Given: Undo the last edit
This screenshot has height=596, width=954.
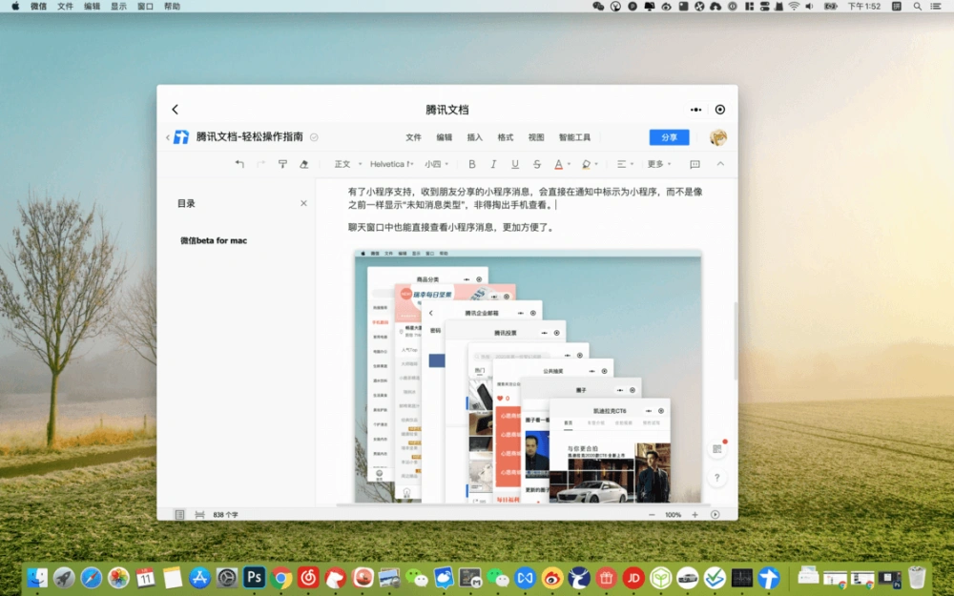Looking at the screenshot, I should (239, 164).
